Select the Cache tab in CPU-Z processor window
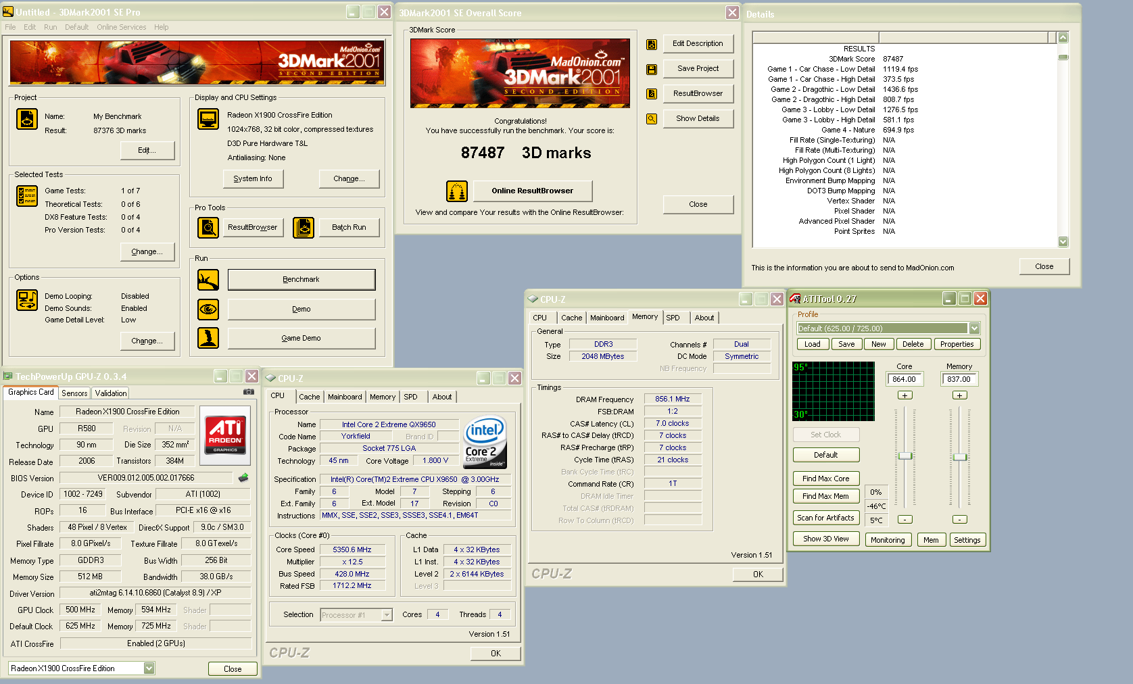 click(x=309, y=397)
